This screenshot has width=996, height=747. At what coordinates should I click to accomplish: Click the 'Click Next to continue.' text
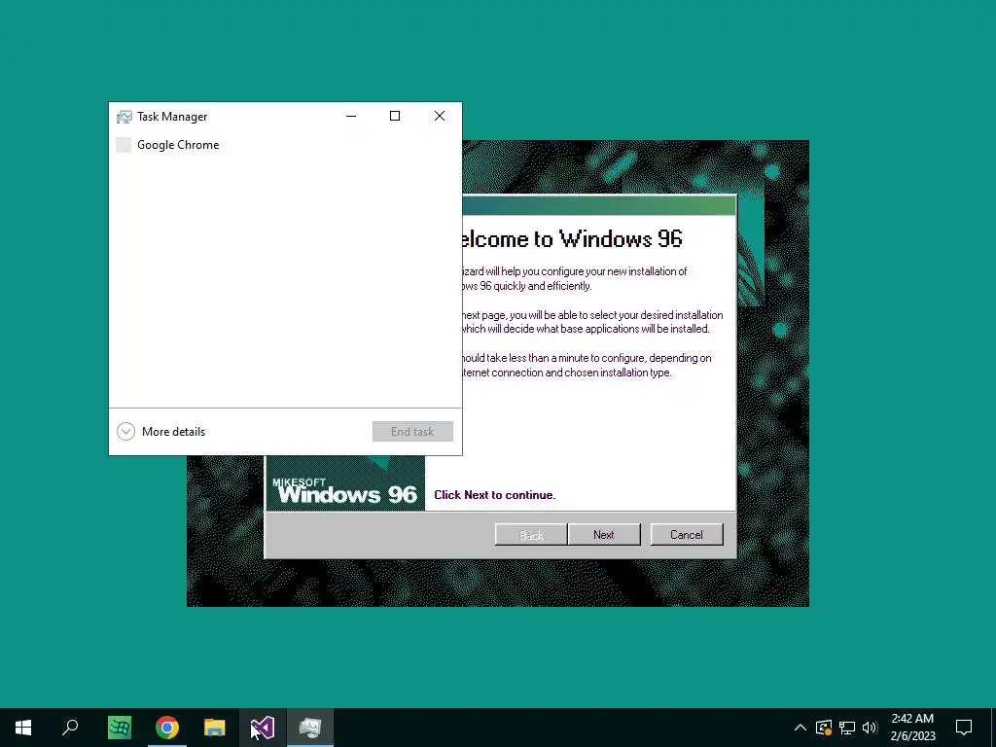(495, 495)
